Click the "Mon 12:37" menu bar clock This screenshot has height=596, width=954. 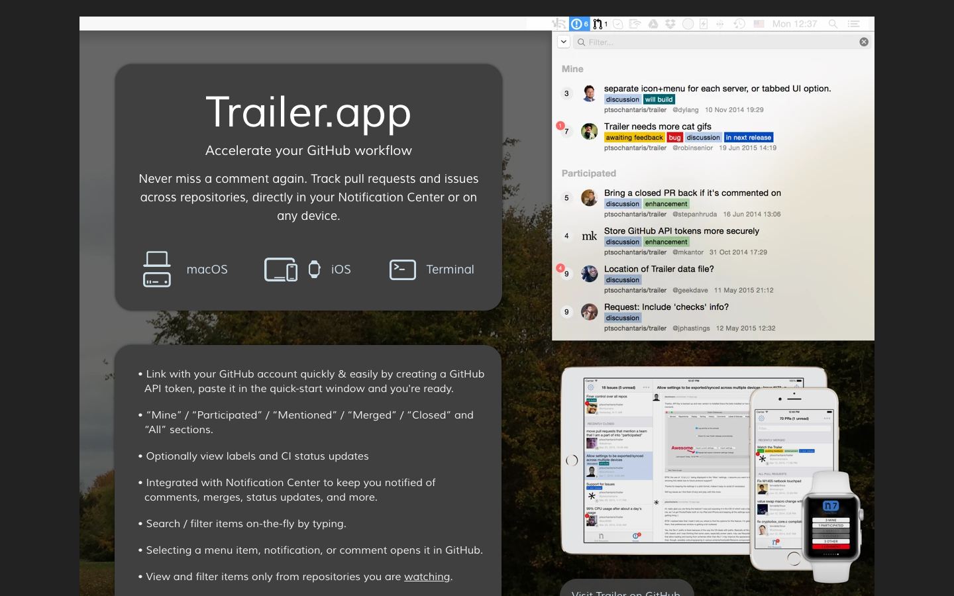[794, 24]
